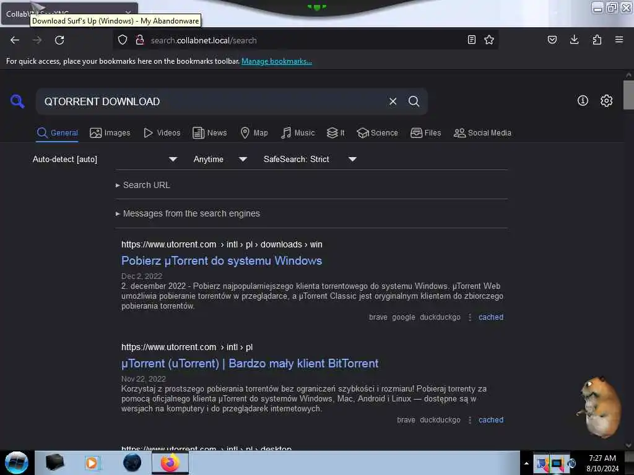Open the search preferences gear icon
The height and width of the screenshot is (475, 634).
point(607,101)
